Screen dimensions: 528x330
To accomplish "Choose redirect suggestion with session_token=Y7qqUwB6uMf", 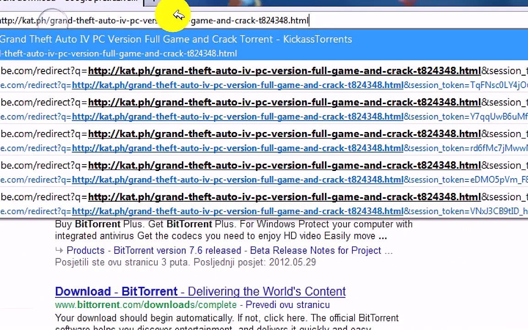I will (x=264, y=109).
